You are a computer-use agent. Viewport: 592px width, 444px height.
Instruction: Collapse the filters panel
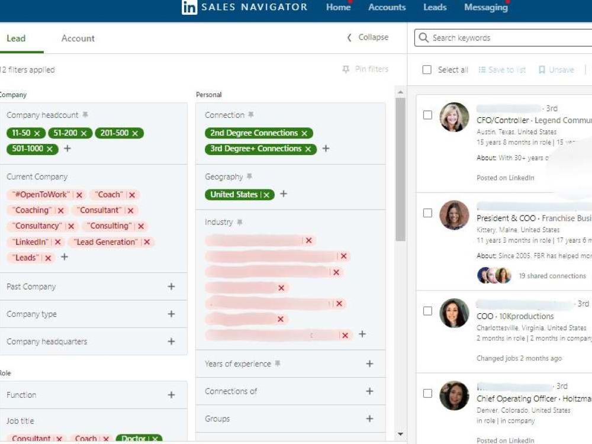(x=368, y=37)
